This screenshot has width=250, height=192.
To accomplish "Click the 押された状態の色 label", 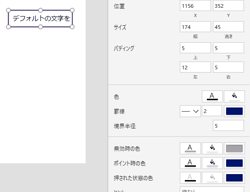I will pyautogui.click(x=133, y=178).
